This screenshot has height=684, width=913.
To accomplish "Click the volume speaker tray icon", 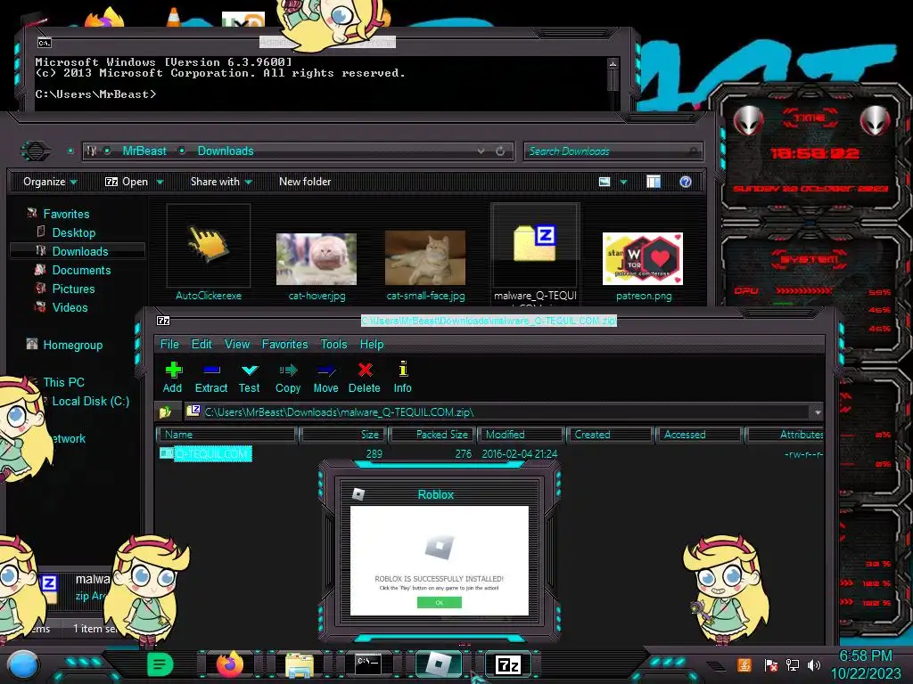I will click(x=814, y=664).
